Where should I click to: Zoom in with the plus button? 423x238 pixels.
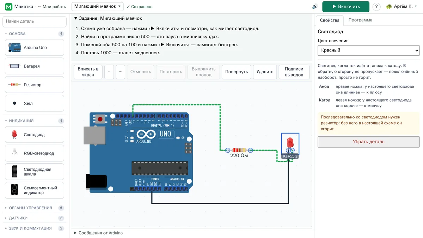click(x=109, y=72)
